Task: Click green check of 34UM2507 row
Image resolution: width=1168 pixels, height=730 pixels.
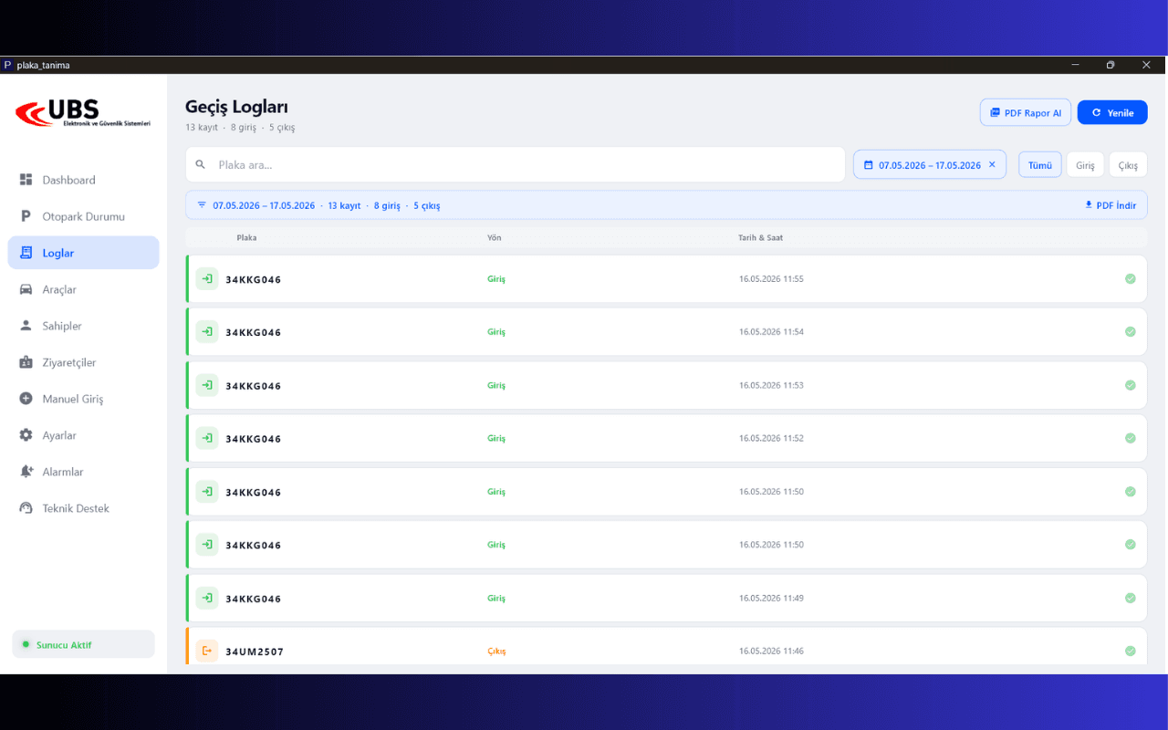Action: pyautogui.click(x=1130, y=651)
